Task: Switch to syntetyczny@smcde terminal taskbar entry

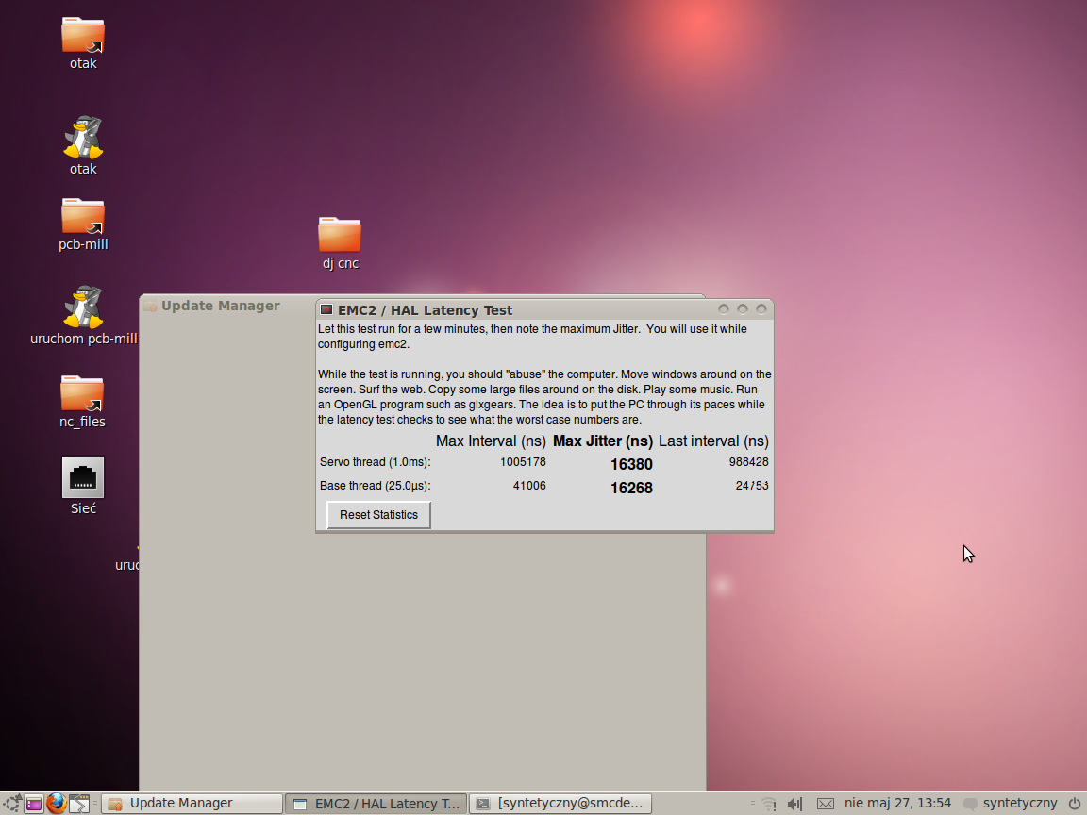Action: [560, 804]
